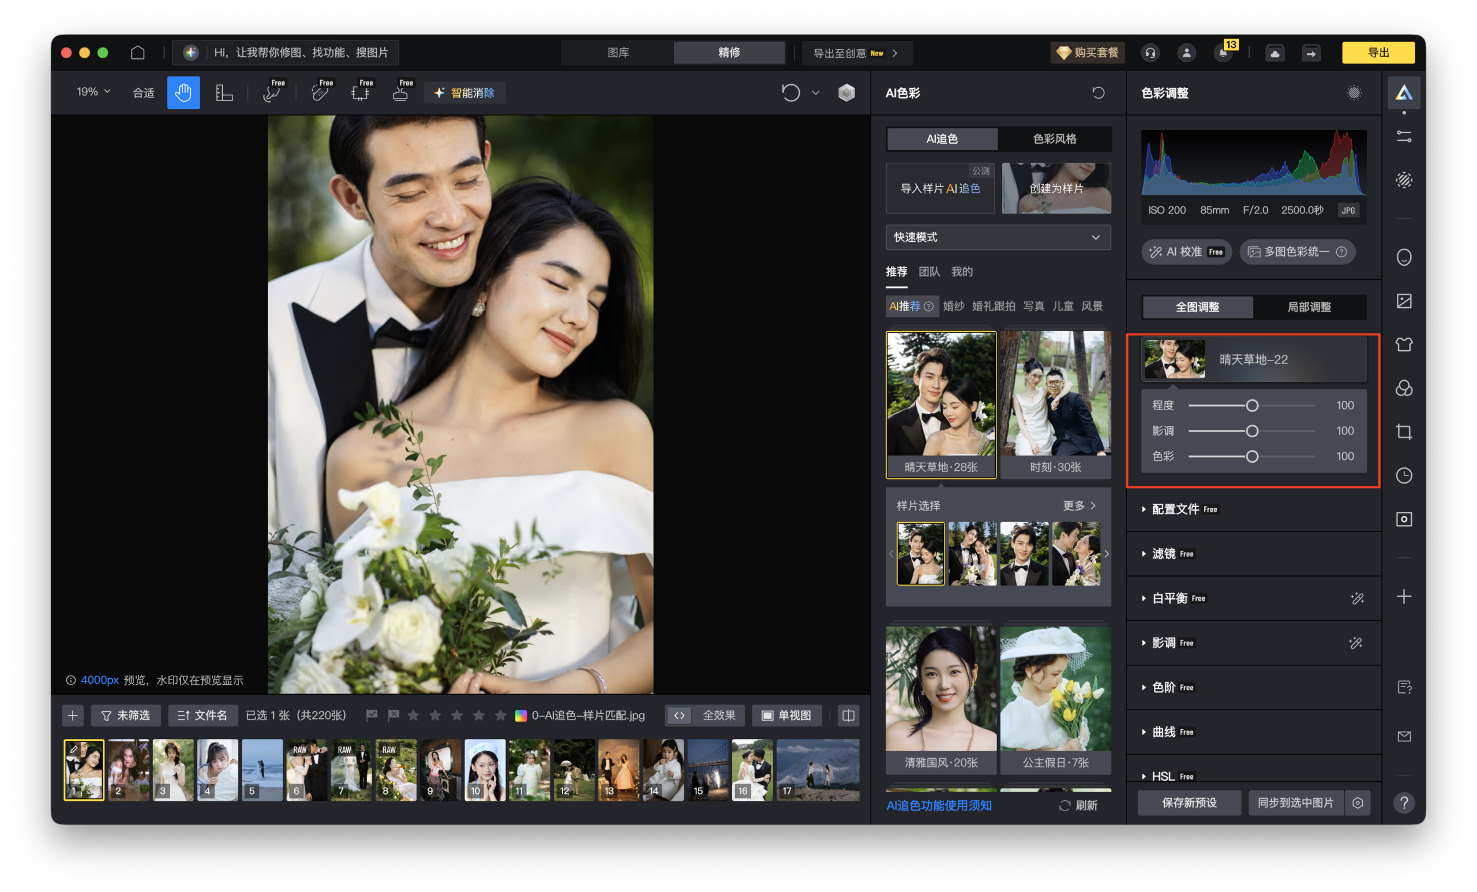Click the home icon in title bar
The width and height of the screenshot is (1477, 892).
(138, 53)
